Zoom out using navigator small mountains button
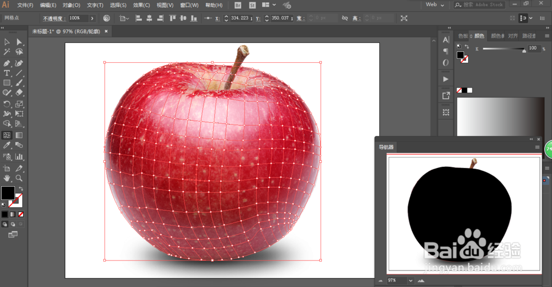 380,281
